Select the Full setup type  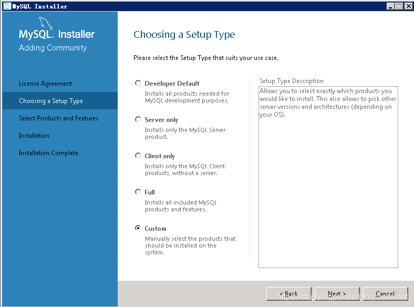coord(138,192)
